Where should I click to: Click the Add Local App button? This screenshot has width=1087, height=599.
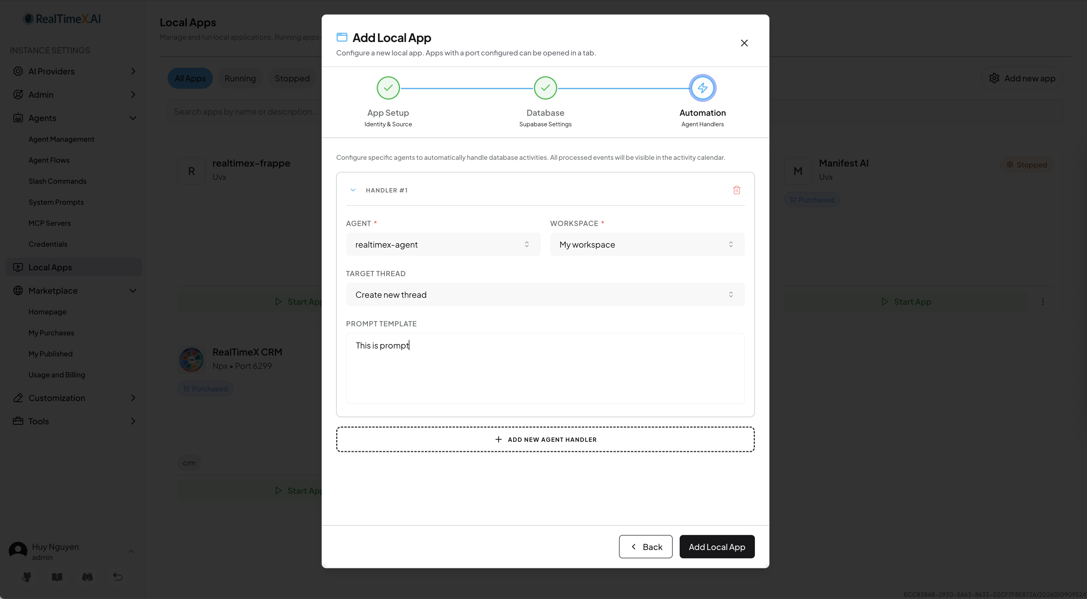tap(716, 546)
